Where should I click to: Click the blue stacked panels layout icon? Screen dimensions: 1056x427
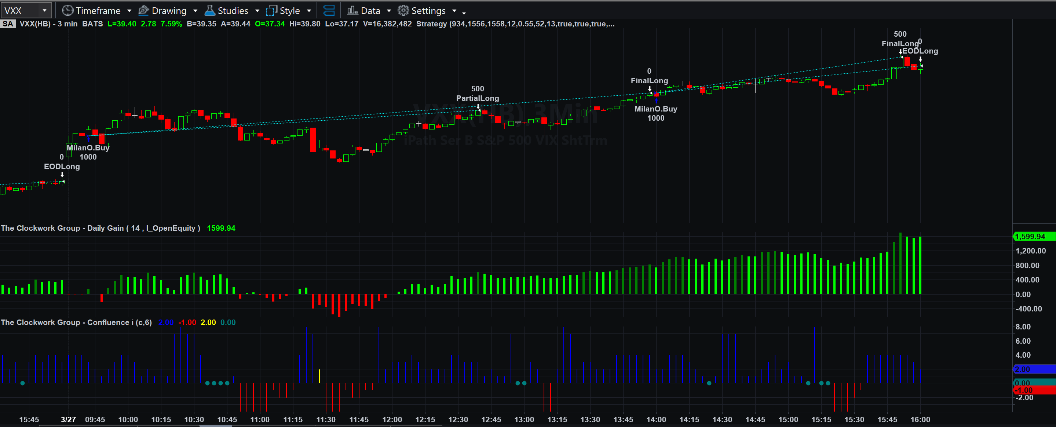(329, 10)
